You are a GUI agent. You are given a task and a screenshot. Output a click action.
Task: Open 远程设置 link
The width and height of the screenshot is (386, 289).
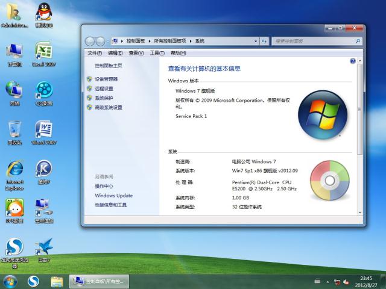104,89
